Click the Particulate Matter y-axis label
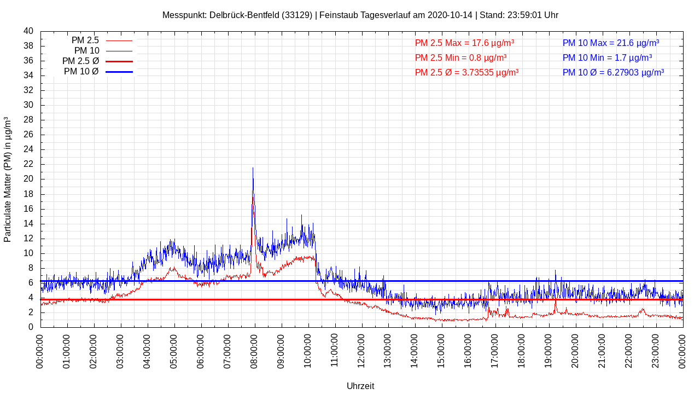 pyautogui.click(x=8, y=179)
